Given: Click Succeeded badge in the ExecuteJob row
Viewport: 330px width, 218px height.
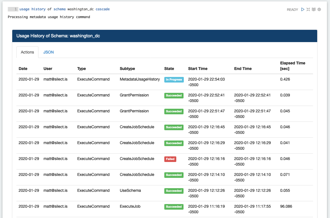Looking at the screenshot, I should [174, 207].
